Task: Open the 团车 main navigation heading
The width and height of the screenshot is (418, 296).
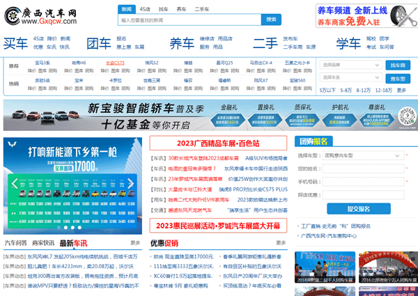Action: click(99, 43)
